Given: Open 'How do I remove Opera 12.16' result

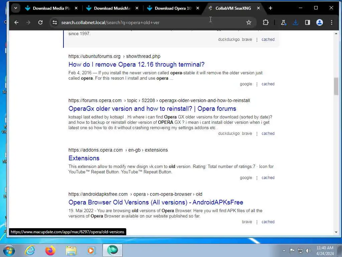Looking at the screenshot, I should coord(136,65).
